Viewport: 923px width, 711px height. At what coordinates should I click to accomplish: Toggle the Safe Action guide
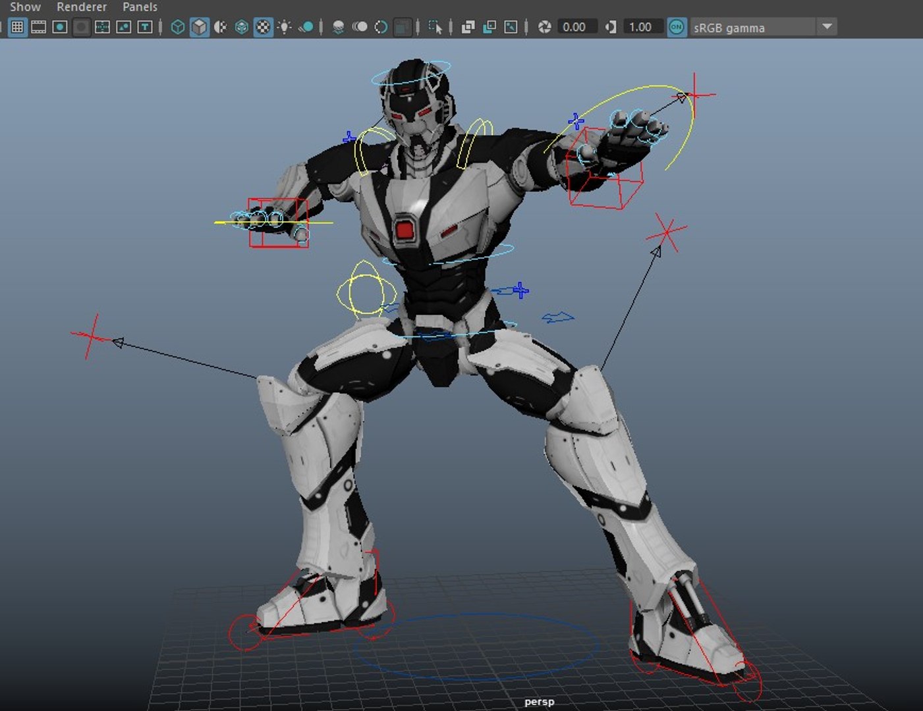point(123,27)
